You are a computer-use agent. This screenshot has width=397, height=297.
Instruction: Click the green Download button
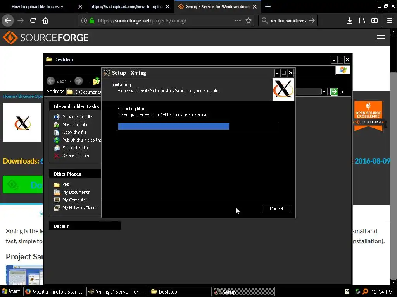23,184
